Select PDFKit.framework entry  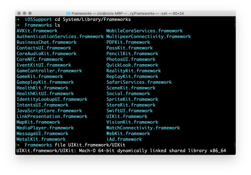[x=128, y=42]
